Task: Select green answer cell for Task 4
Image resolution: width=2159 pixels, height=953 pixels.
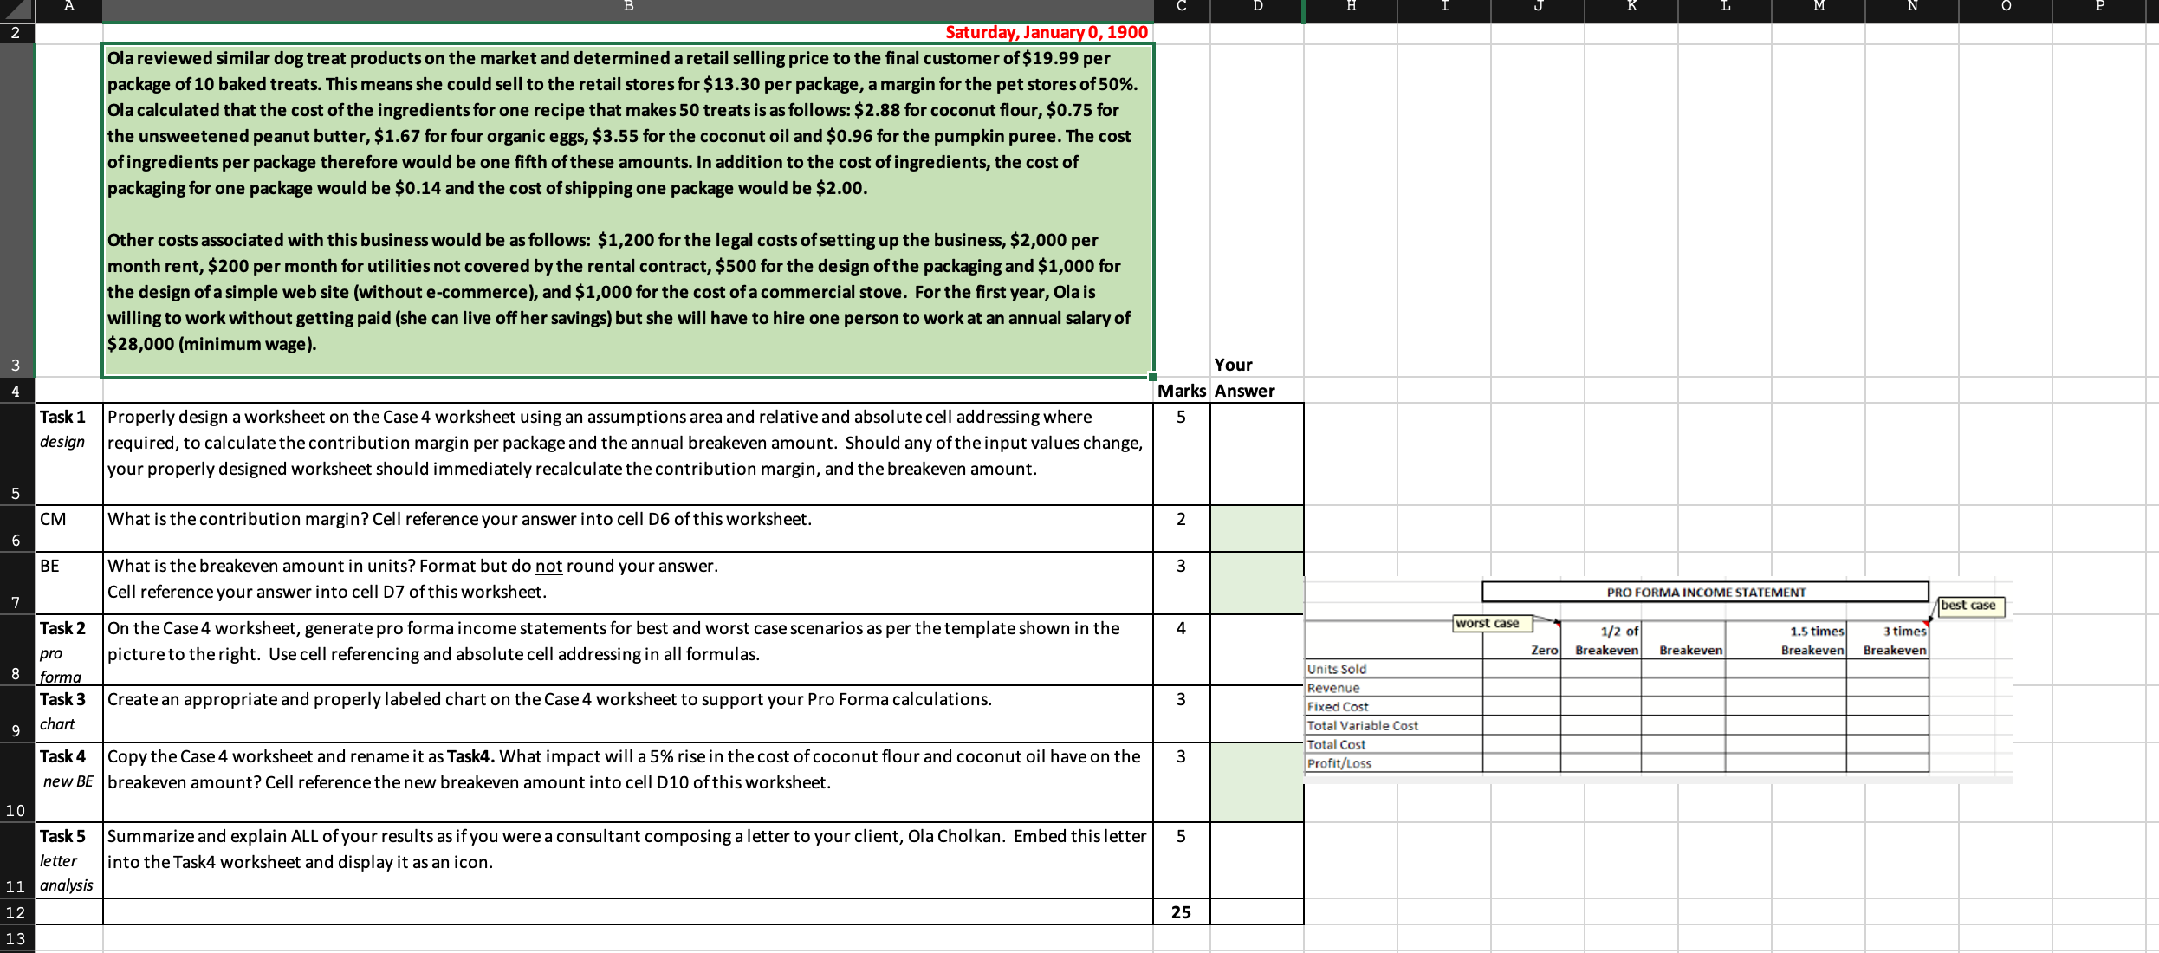Action: (x=1256, y=782)
